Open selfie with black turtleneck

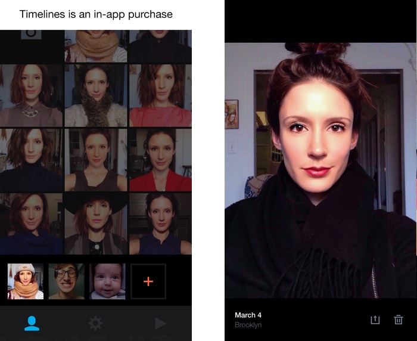point(31,160)
